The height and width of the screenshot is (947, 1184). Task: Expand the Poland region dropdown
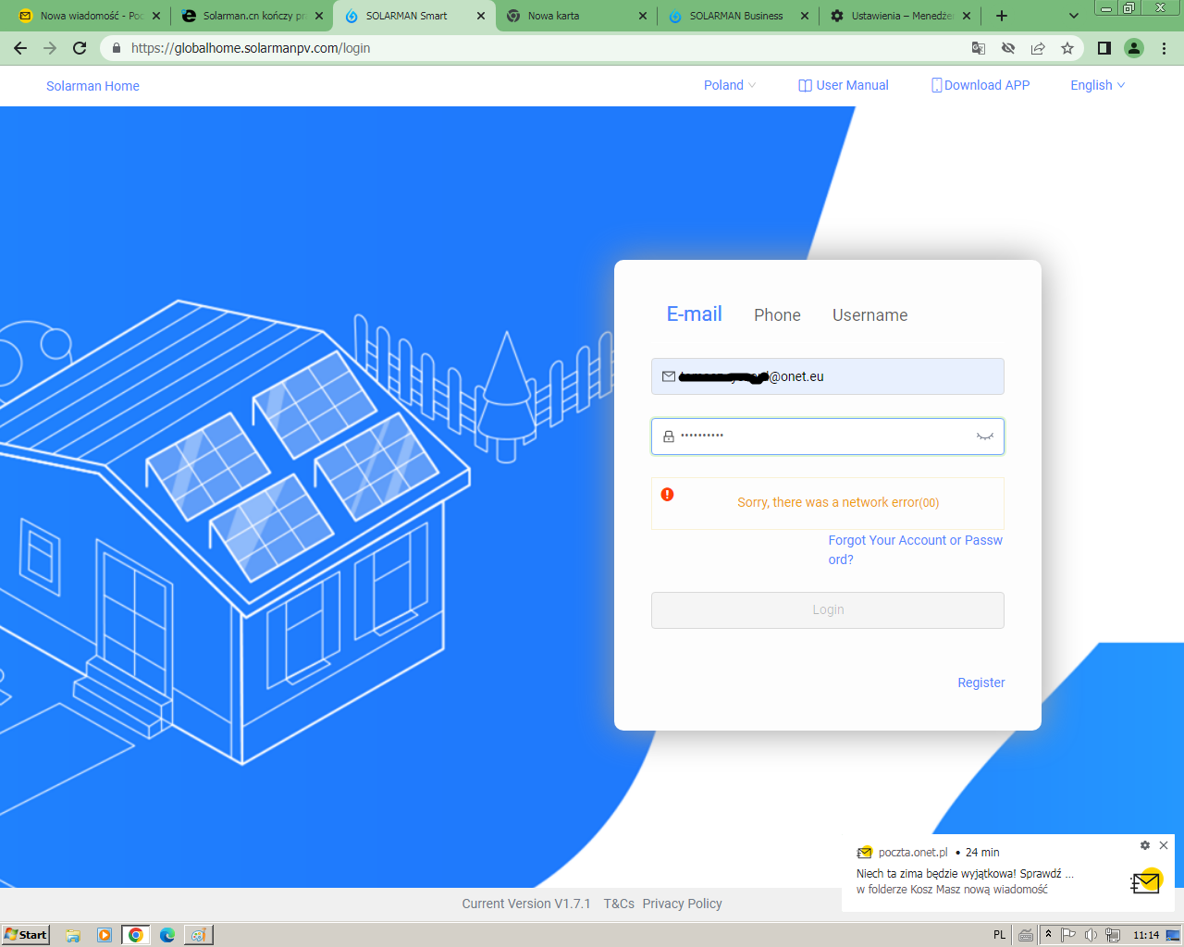pyautogui.click(x=730, y=85)
